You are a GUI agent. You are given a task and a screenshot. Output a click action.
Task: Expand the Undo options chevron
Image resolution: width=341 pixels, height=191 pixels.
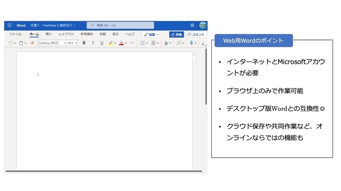point(15,43)
